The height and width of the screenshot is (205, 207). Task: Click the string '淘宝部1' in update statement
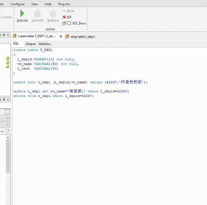[76, 91]
